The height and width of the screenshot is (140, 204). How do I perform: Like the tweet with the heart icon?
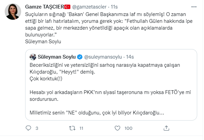[x=117, y=128]
